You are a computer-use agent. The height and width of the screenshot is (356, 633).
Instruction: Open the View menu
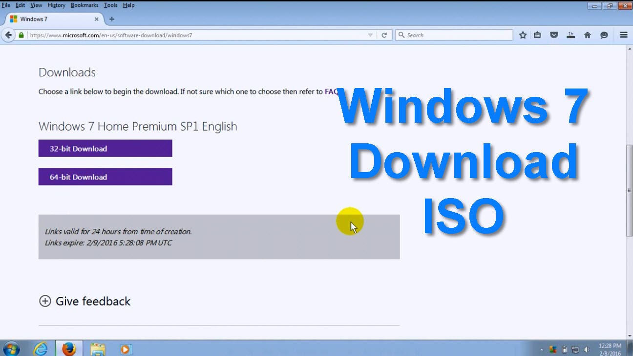tap(36, 5)
